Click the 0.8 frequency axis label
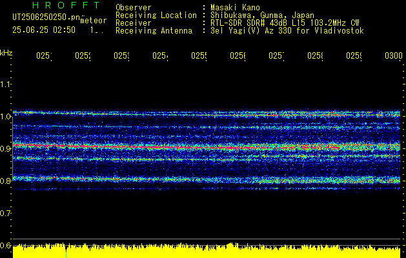 [5, 181]
